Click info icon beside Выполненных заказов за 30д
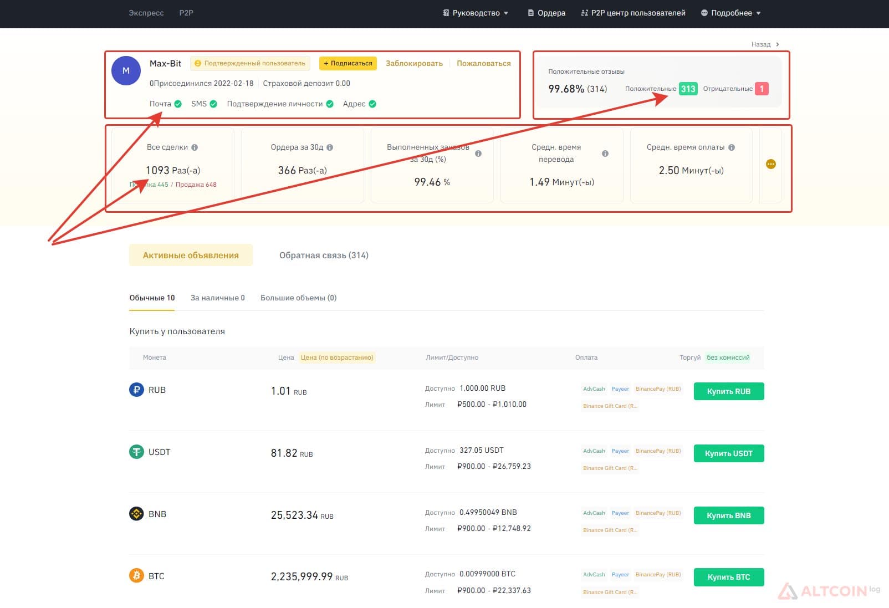The width and height of the screenshot is (889, 608). 478,154
